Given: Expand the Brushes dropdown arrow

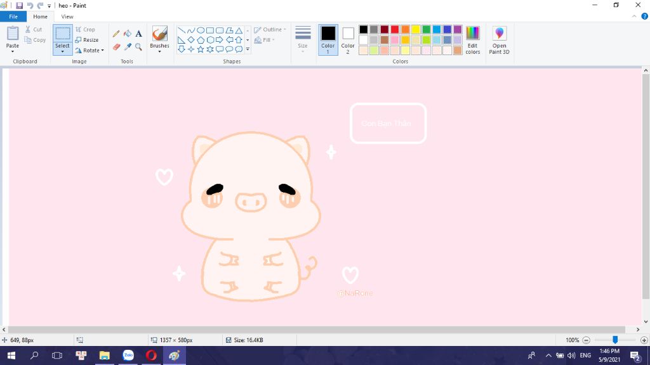Looking at the screenshot, I should (159, 52).
